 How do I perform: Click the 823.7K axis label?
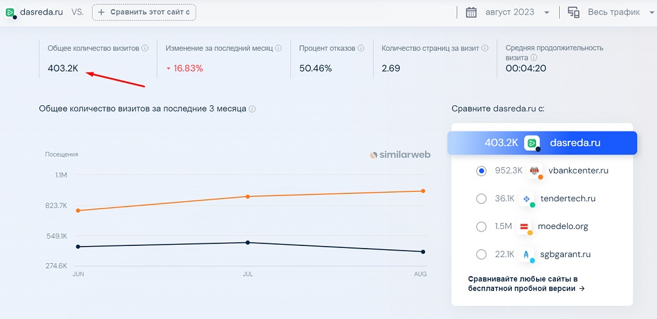pyautogui.click(x=57, y=205)
